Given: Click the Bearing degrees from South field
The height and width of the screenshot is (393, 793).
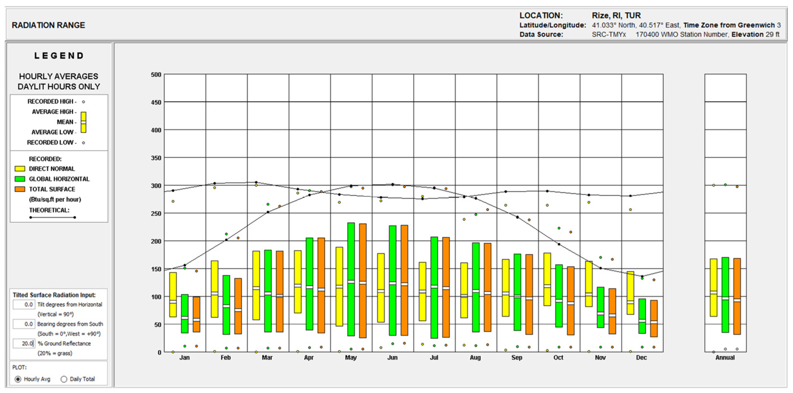Looking at the screenshot, I should (x=24, y=324).
